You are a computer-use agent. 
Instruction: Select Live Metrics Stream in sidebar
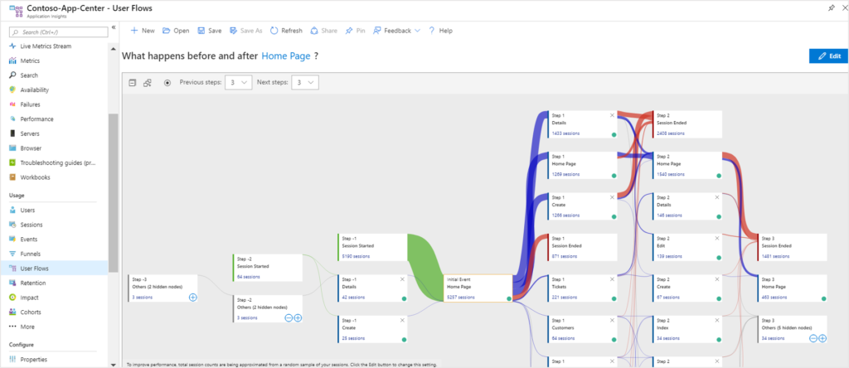click(46, 46)
